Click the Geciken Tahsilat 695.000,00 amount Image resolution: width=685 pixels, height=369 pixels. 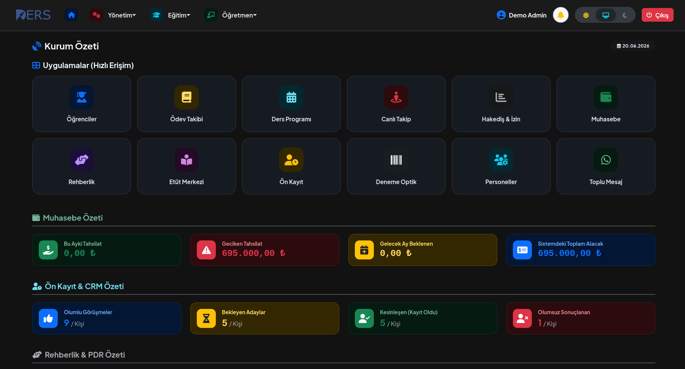(253, 253)
